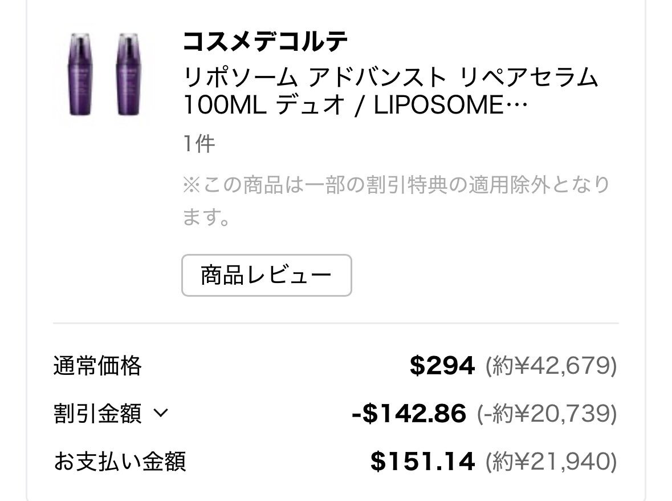672x501 pixels.
Task: Tap the 割引金額 label
Action: point(97,414)
